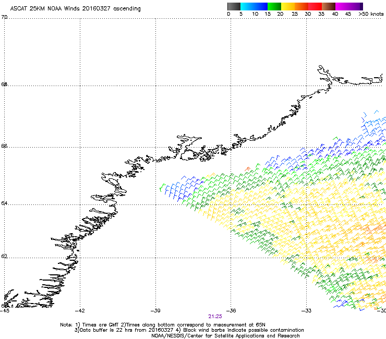
Task: Click the gray 0-5 knots color segment
Action: [x=234, y=6]
